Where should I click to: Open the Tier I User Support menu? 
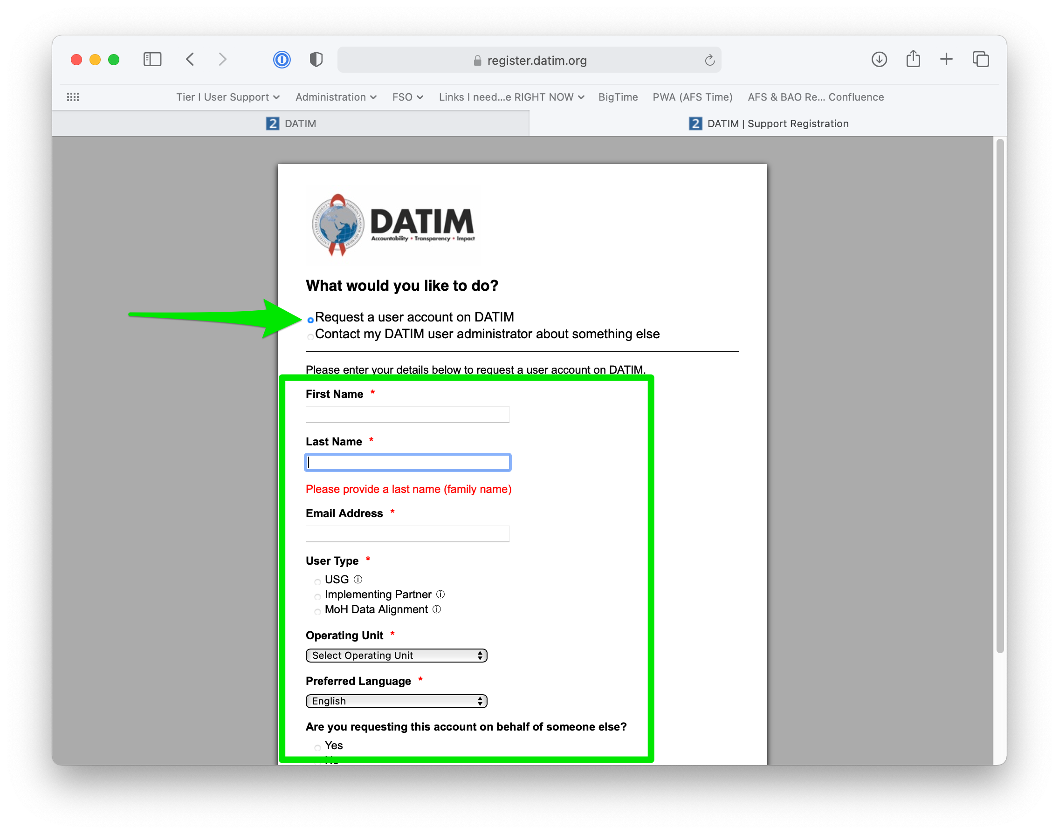tap(227, 97)
